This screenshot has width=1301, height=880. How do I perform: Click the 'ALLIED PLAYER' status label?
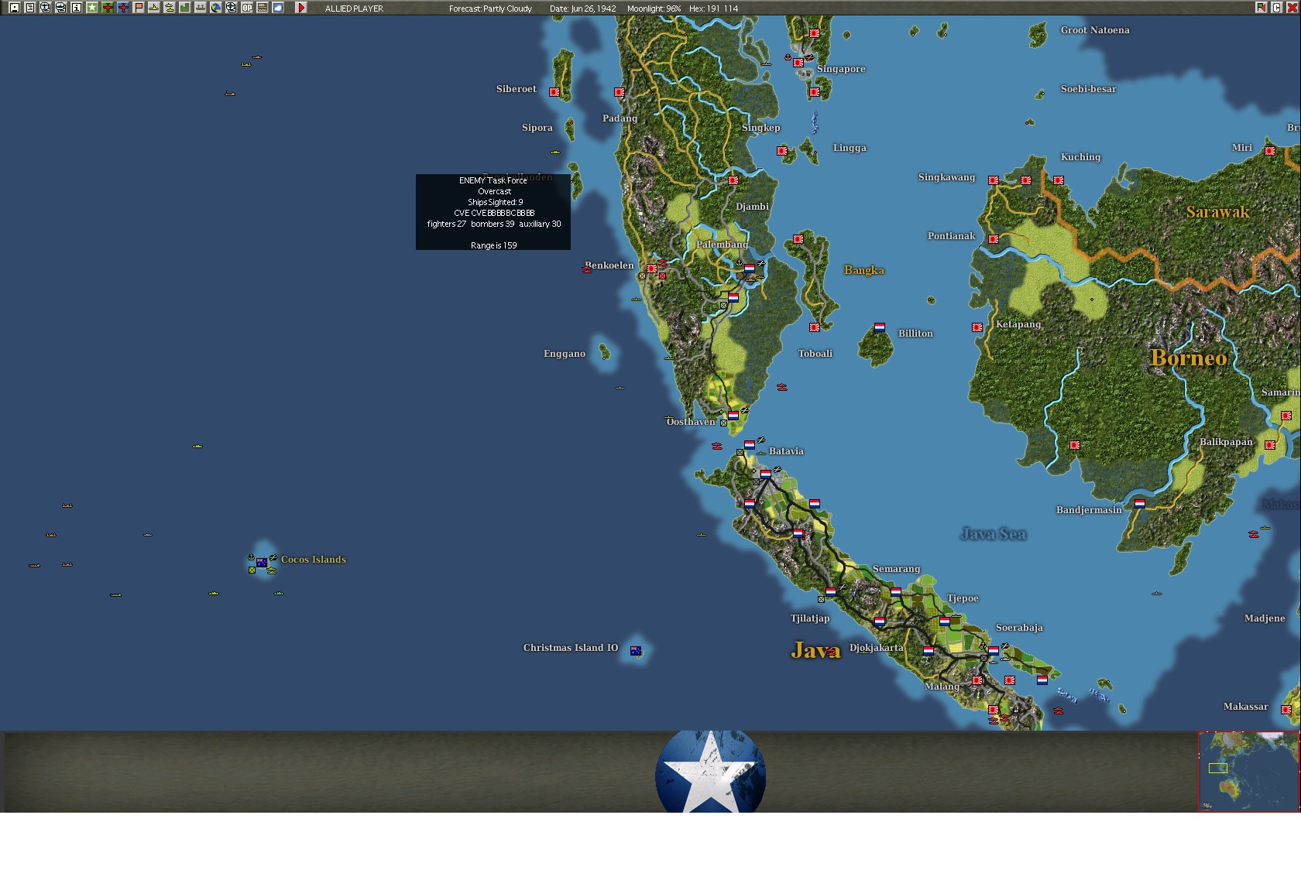pos(354,9)
